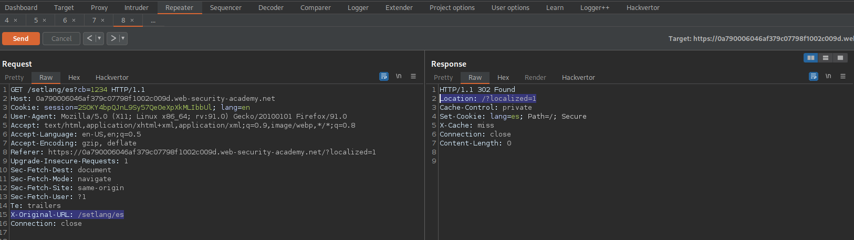
Task: Close Repeater tab 7
Action: 102,20
